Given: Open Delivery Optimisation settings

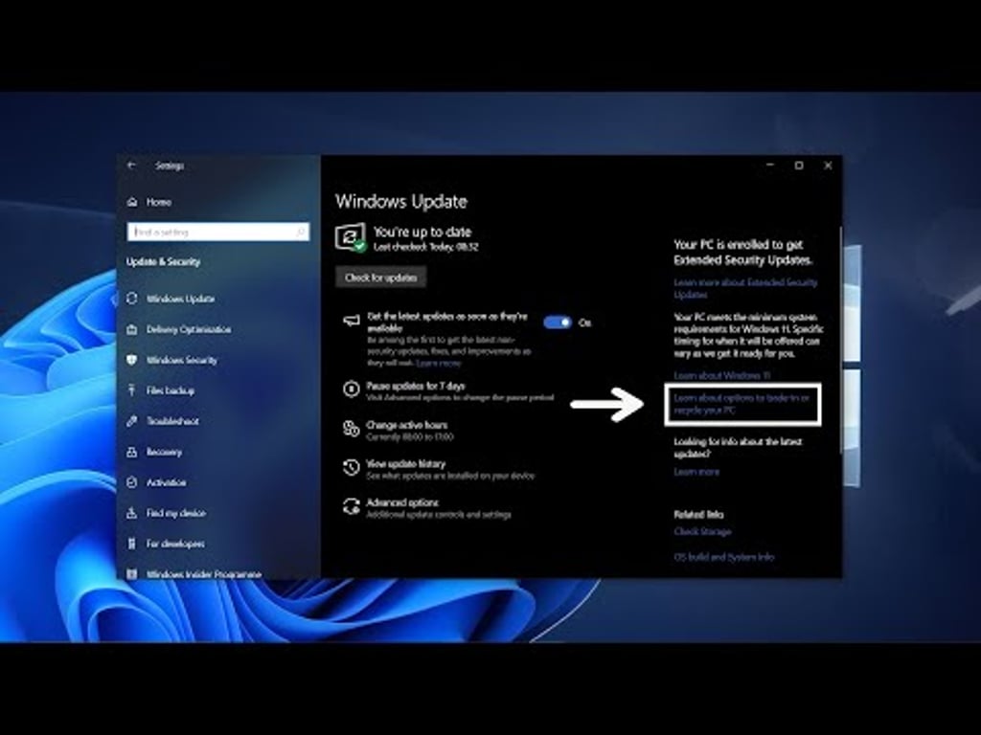Looking at the screenshot, I should click(x=189, y=329).
